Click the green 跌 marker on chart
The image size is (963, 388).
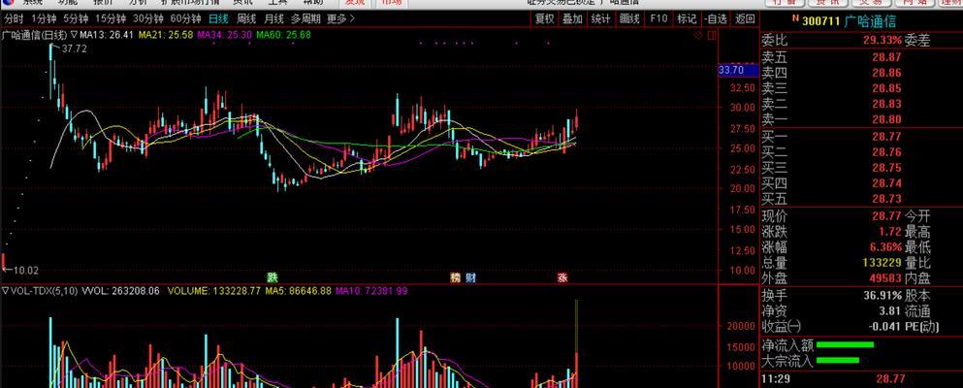(273, 276)
